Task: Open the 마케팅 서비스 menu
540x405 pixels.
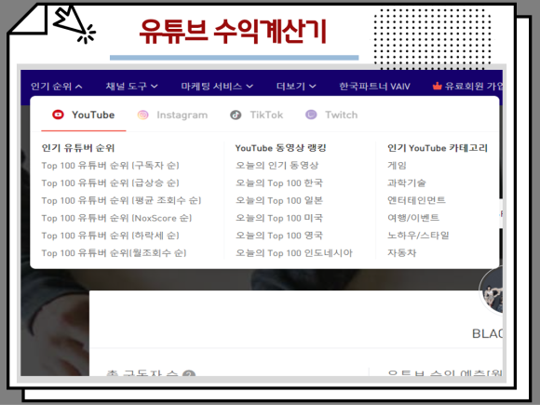Action: [217, 86]
